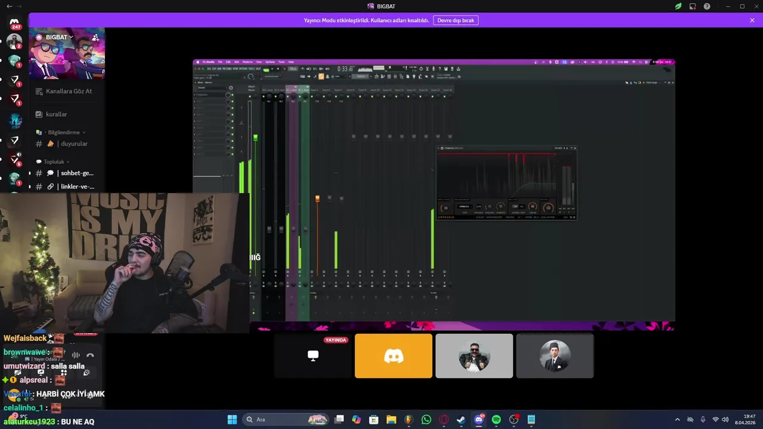Launch Copilot from the taskbar

[356, 419]
